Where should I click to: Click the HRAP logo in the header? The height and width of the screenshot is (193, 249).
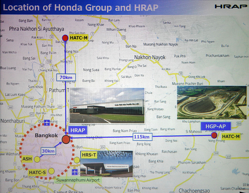click(231, 7)
